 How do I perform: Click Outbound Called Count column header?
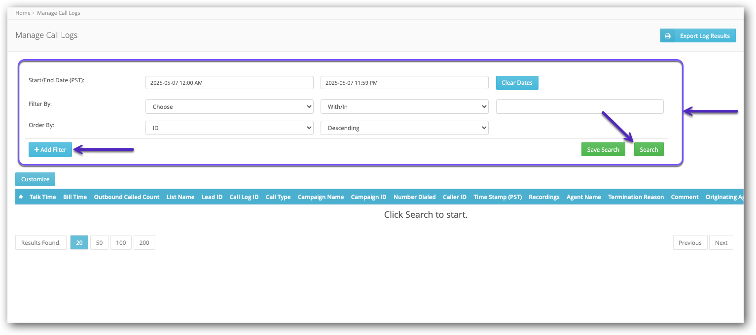[x=127, y=197]
